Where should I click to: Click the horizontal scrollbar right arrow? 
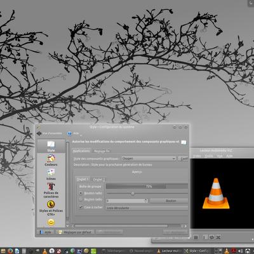[185, 226]
